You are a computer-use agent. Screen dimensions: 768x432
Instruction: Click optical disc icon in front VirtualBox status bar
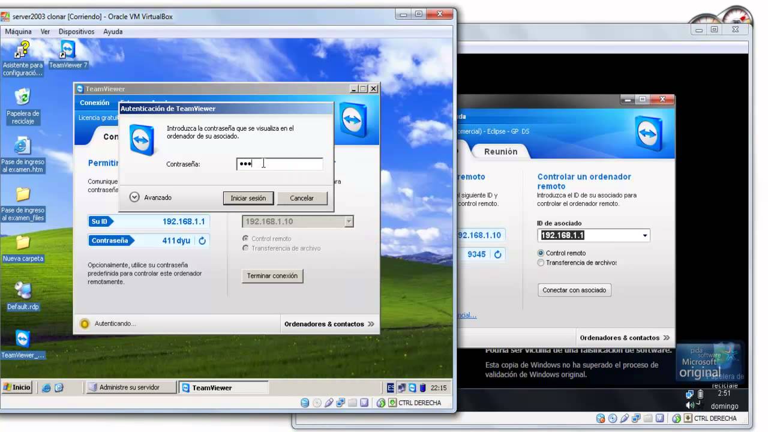pos(317,403)
